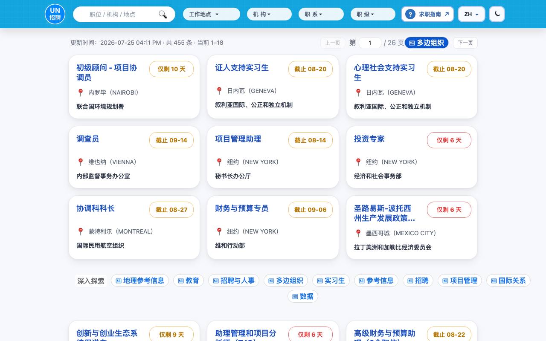Click 截止 09-06 badge on 财务与预算专员 card
The height and width of the screenshot is (341, 546).
point(311,210)
